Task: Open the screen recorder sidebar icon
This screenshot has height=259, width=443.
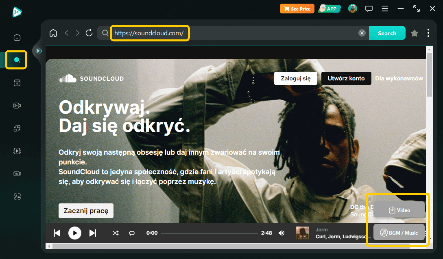Action: pyautogui.click(x=17, y=106)
